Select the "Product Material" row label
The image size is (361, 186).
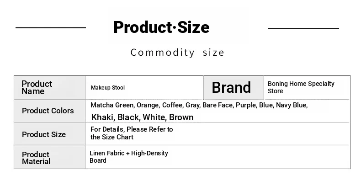pos(36,158)
